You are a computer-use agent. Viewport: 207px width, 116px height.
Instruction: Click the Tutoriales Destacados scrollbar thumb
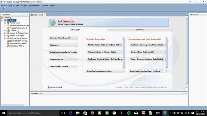point(124,53)
